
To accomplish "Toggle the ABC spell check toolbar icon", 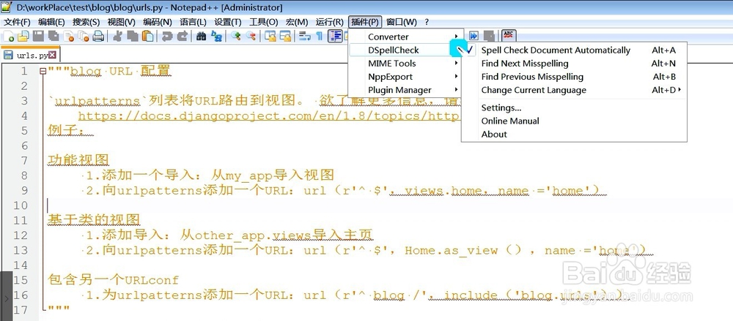I will 509,35.
